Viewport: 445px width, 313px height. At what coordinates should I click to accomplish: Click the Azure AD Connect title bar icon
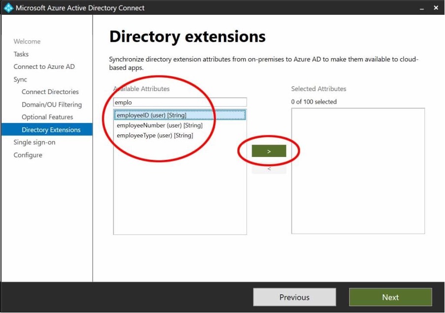(x=8, y=8)
